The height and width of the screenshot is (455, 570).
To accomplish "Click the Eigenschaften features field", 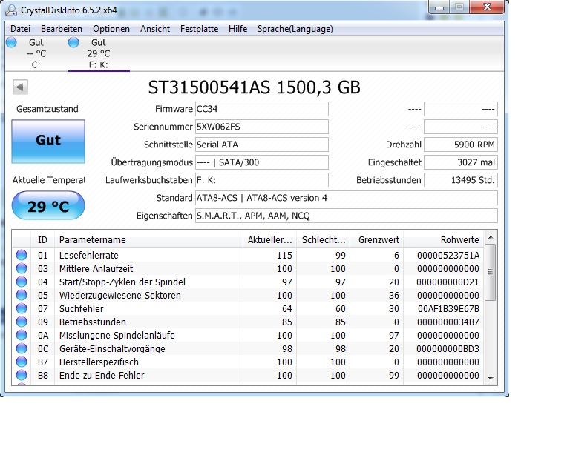I will click(347, 216).
